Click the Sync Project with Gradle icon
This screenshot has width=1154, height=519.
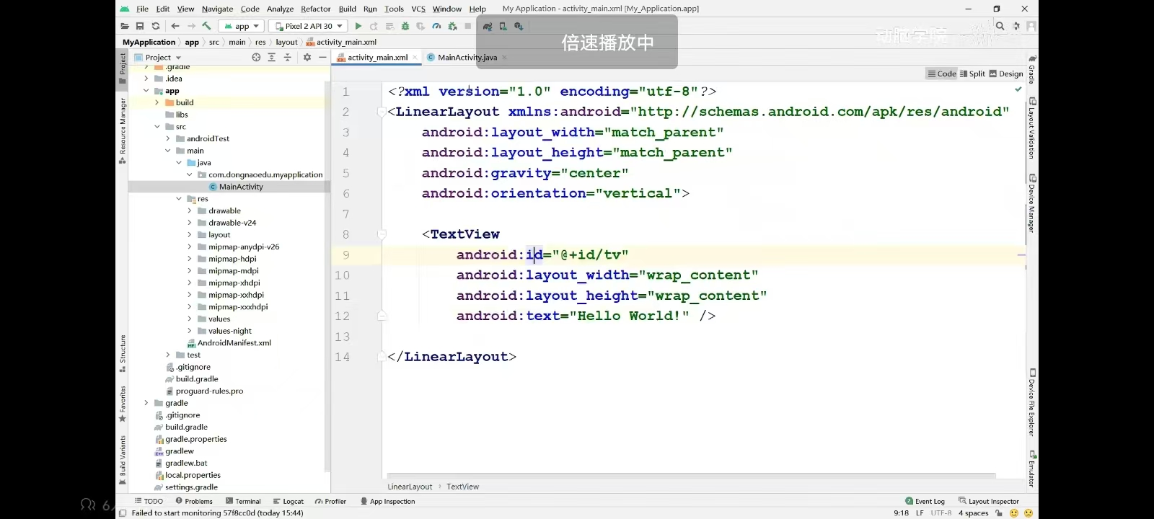(x=488, y=26)
